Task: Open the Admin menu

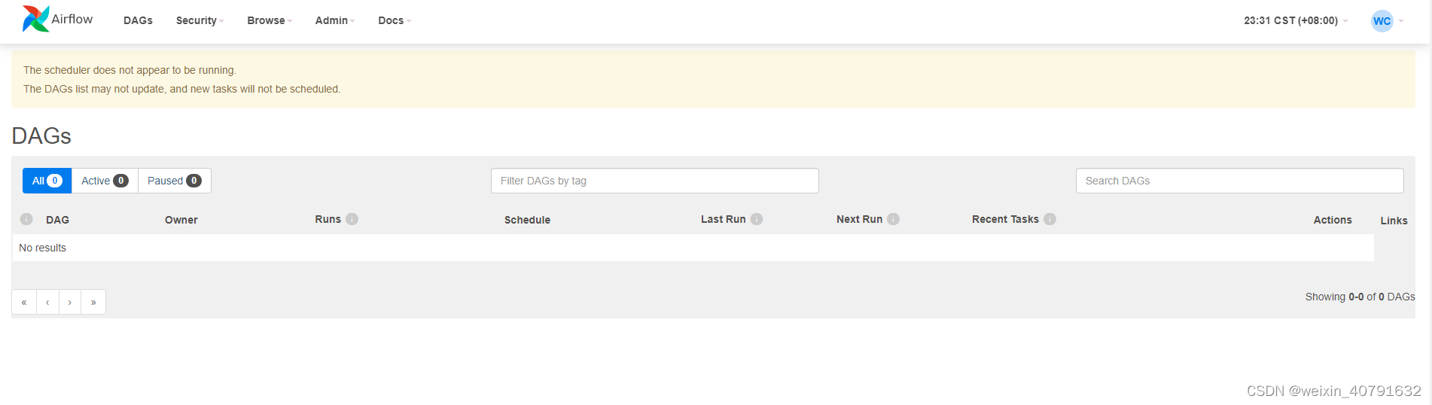Action: [x=334, y=20]
